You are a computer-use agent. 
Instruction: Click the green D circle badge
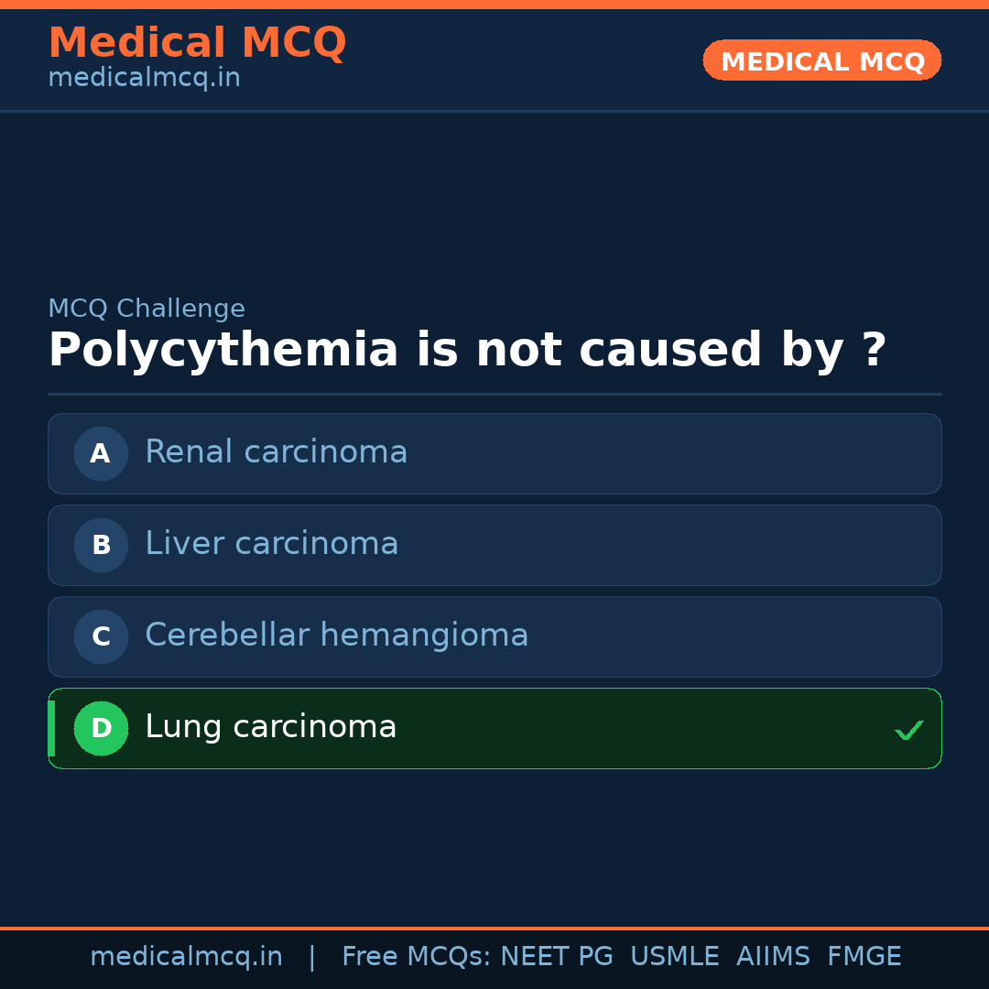pyautogui.click(x=101, y=728)
